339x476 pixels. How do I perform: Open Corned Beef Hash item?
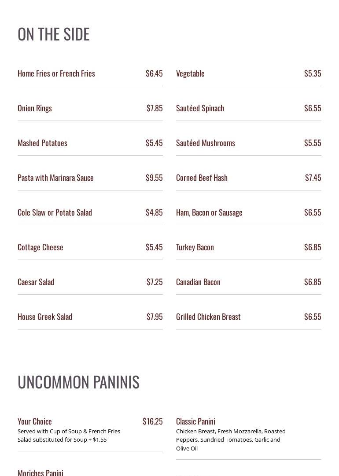coord(202,178)
